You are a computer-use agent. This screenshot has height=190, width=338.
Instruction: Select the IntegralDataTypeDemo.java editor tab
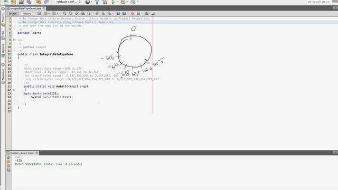[x=26, y=8]
